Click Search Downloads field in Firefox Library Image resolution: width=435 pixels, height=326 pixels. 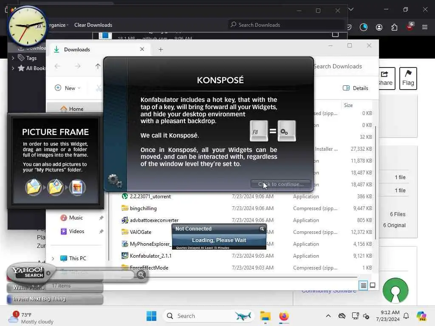tap(286, 25)
